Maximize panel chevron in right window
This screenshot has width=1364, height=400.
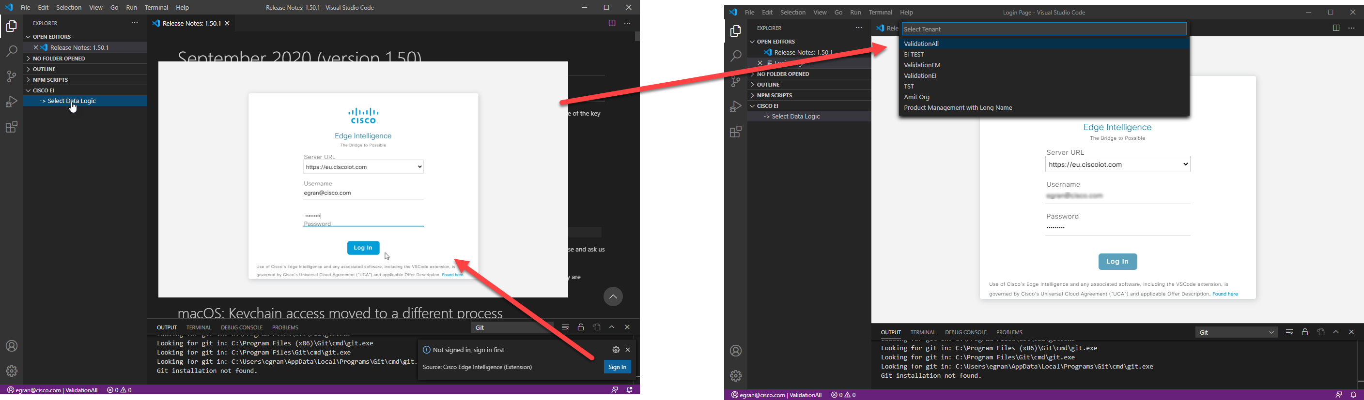click(x=1336, y=332)
